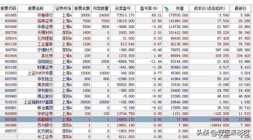Click latest price 334.420 of 吉比特
This screenshot has width=253, height=140.
coord(243,56)
